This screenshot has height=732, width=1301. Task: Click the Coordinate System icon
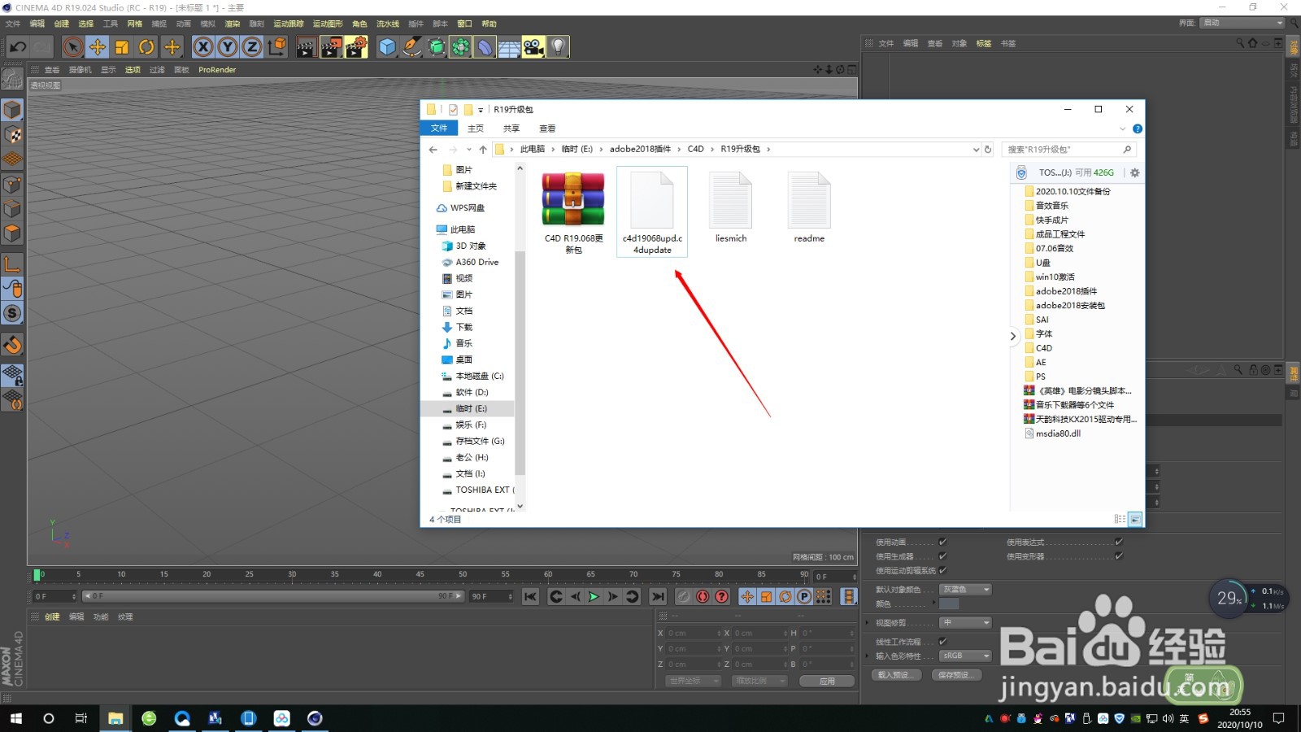pos(277,47)
